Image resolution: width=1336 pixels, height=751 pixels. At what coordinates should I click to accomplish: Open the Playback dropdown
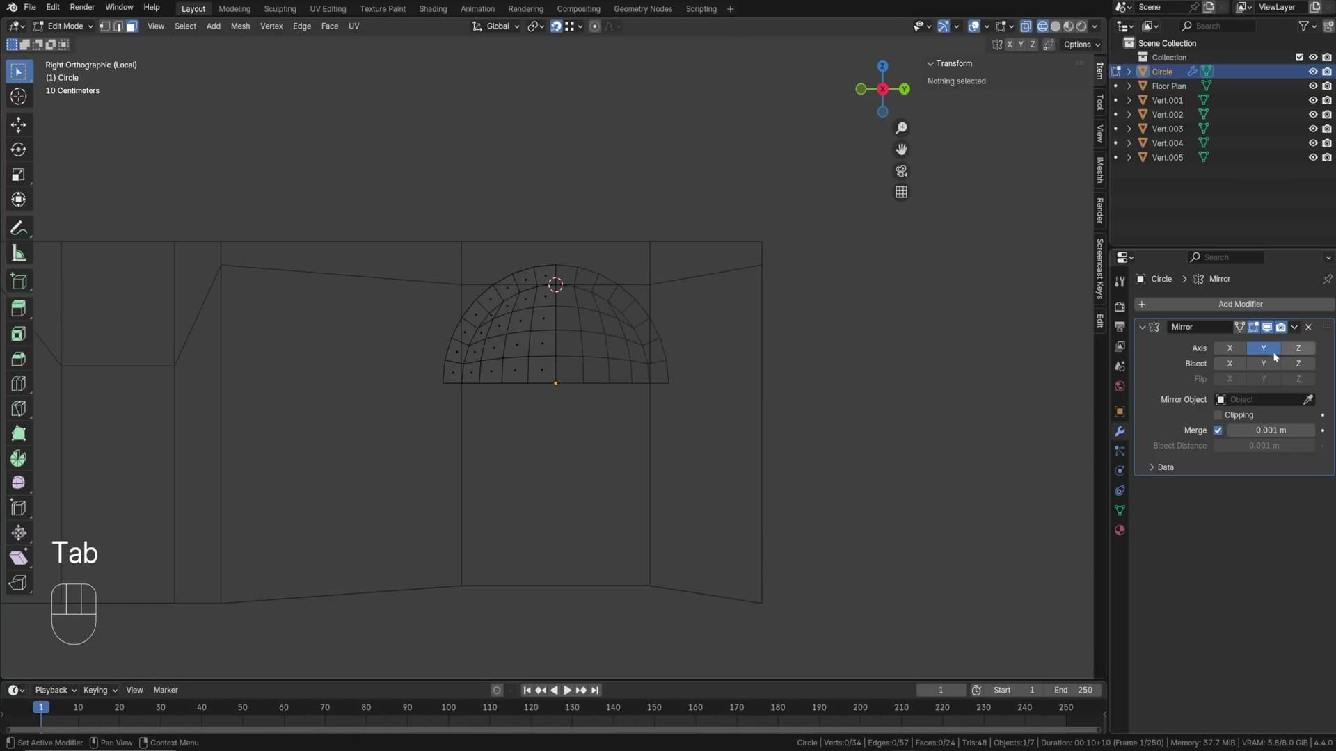click(x=56, y=691)
